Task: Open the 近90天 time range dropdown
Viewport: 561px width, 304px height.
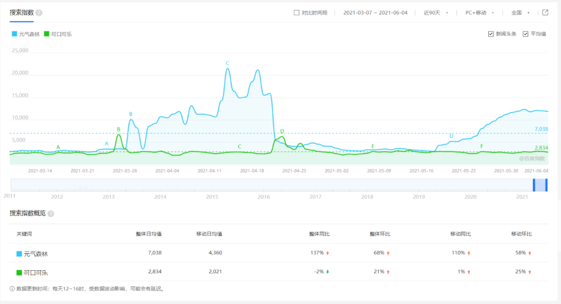Action: click(x=435, y=12)
